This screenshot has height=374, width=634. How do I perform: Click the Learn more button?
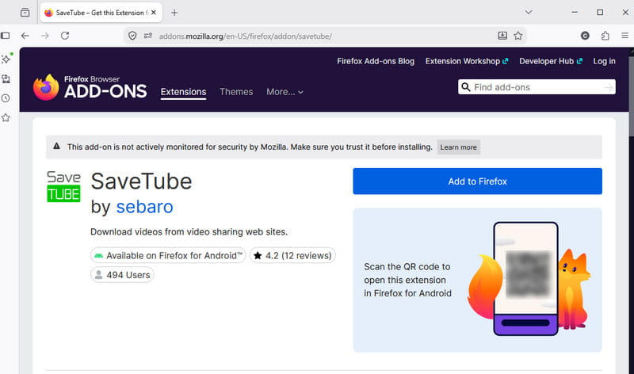(x=459, y=147)
